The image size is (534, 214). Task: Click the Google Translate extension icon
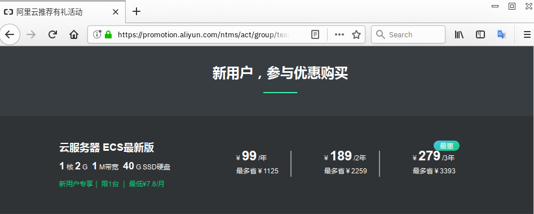point(501,34)
